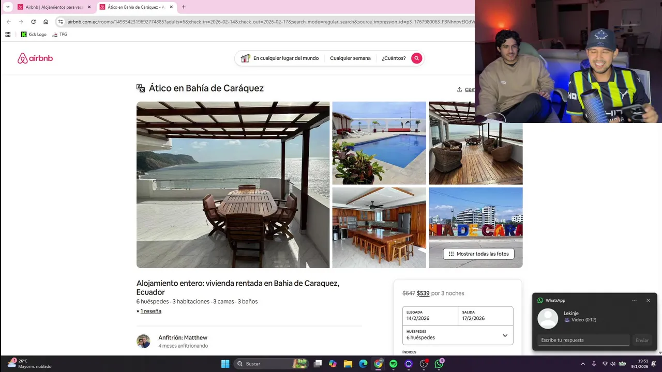Click the weather widget on taskbar
The height and width of the screenshot is (372, 662).
pyautogui.click(x=29, y=364)
